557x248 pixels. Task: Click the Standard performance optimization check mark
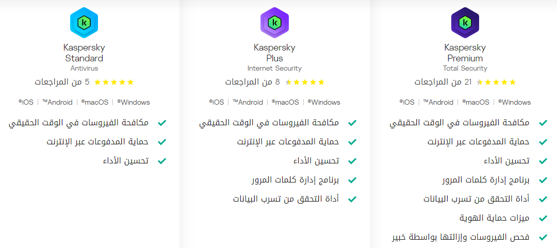point(161,161)
